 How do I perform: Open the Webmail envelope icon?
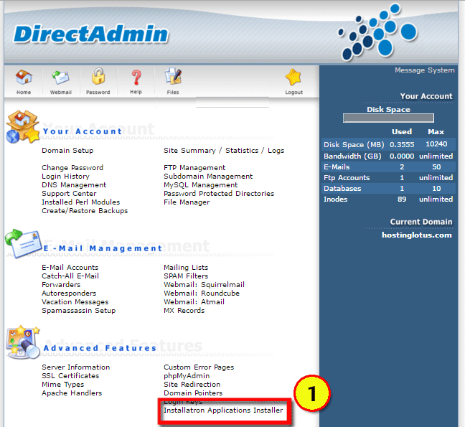coord(61,78)
